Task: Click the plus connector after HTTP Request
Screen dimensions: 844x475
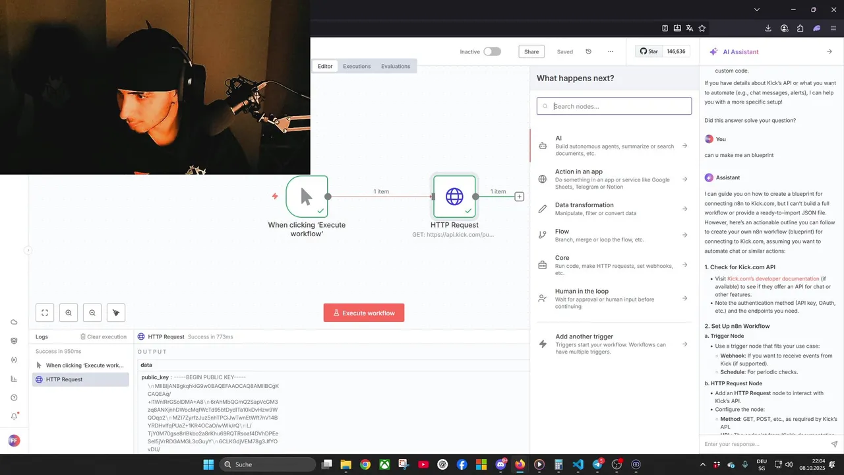Action: coord(520,197)
